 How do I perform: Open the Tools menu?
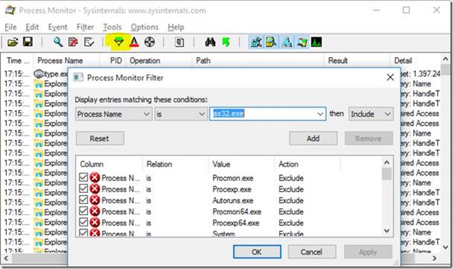[x=112, y=27]
